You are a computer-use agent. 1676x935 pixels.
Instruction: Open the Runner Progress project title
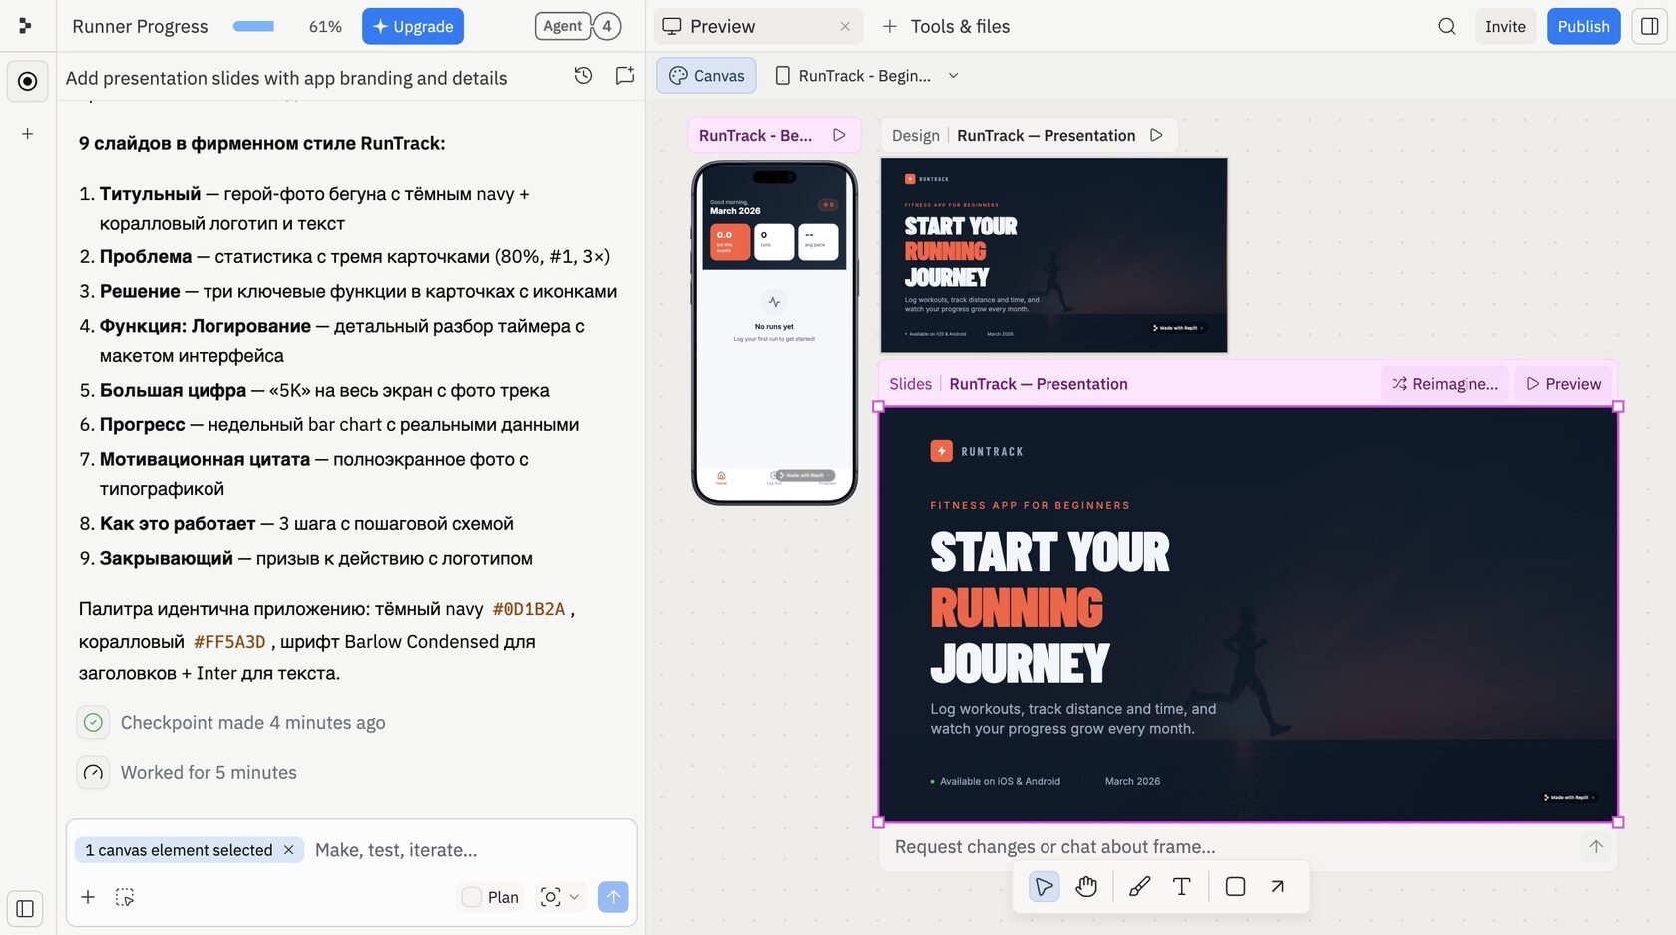[140, 26]
